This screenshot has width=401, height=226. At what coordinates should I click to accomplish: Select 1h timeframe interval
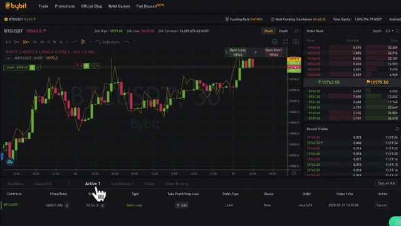click(35, 42)
